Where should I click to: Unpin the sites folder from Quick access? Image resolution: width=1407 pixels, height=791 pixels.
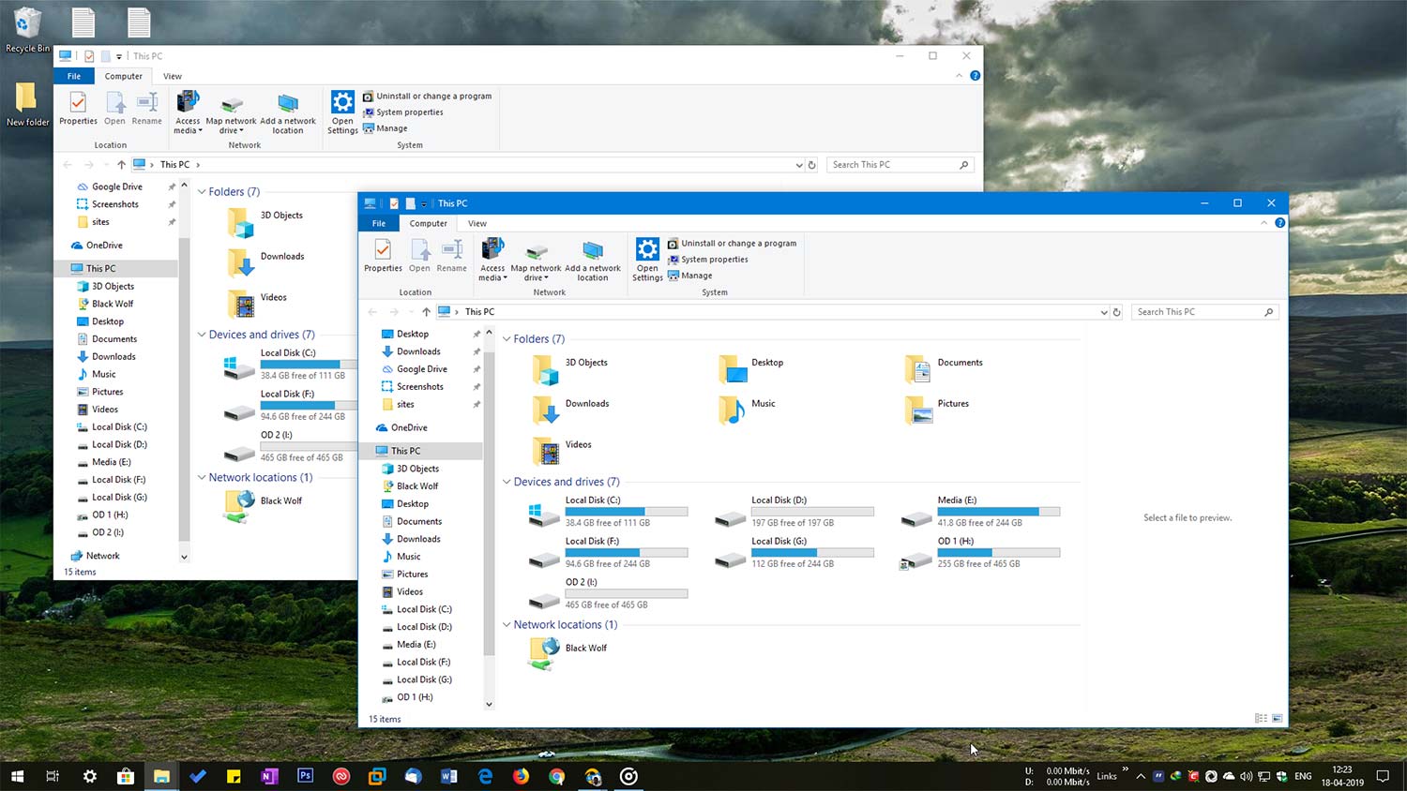[x=477, y=405]
